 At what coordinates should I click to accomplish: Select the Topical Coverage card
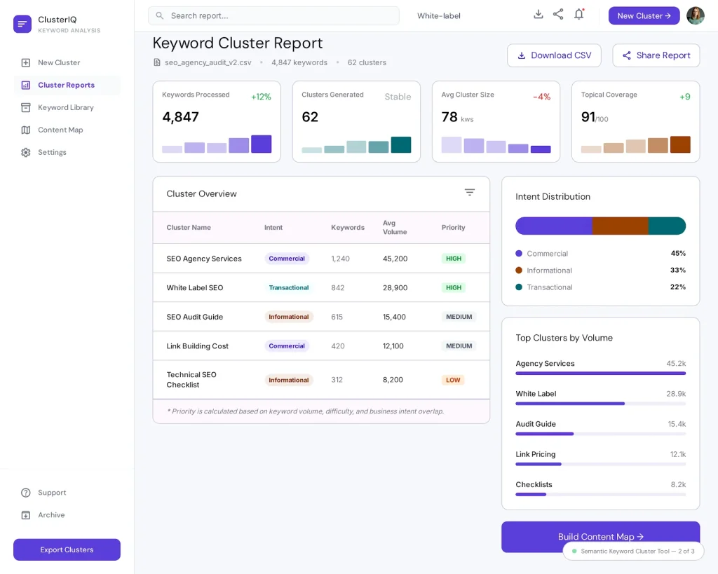pos(635,122)
